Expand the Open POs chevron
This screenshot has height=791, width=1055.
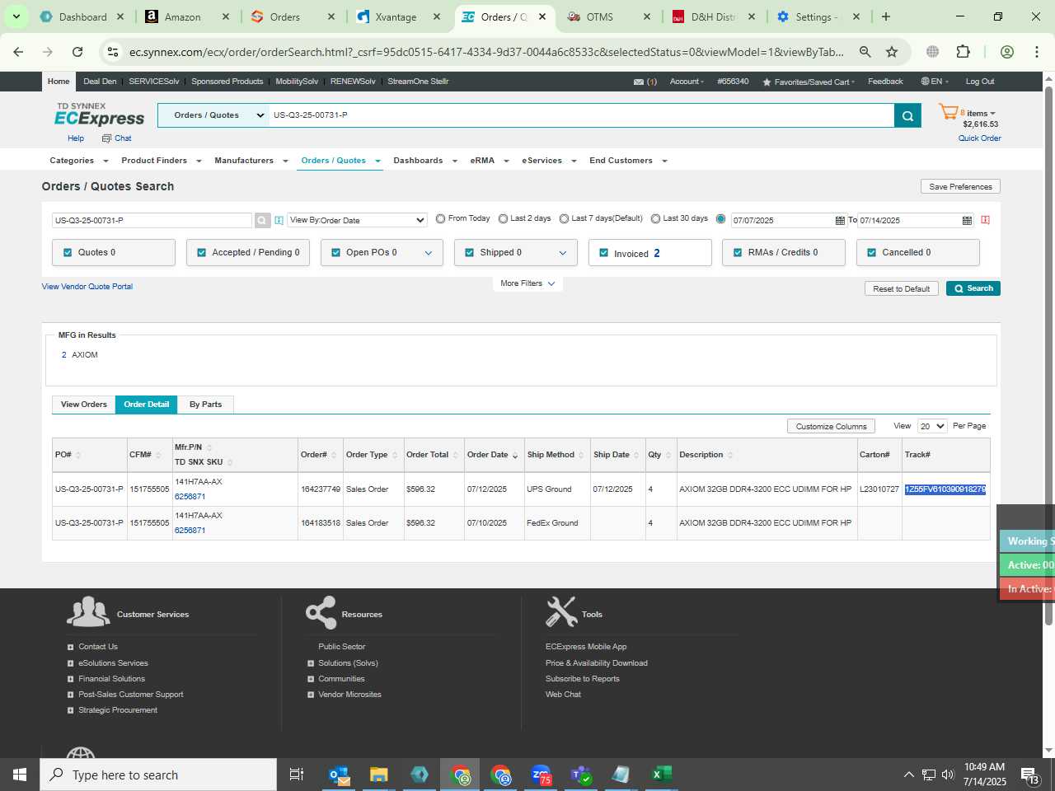[429, 253]
